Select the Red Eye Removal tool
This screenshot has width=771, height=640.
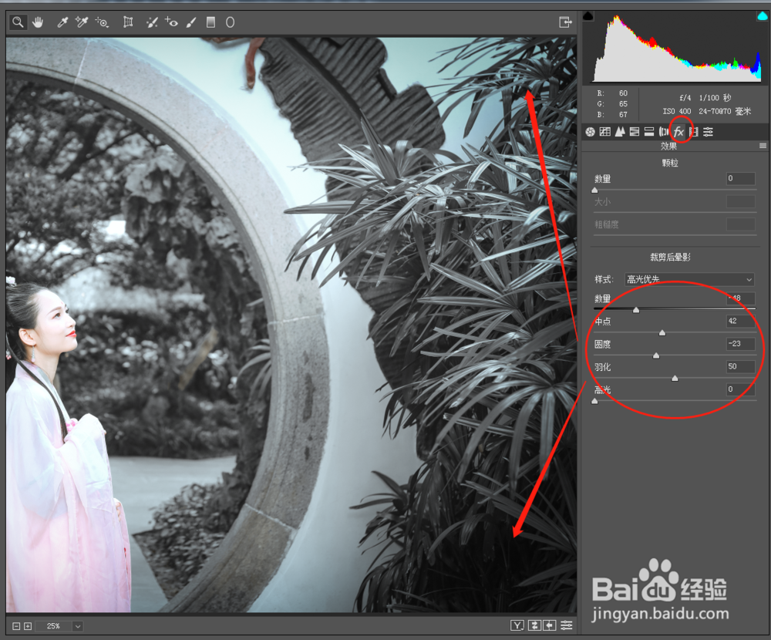(x=172, y=22)
